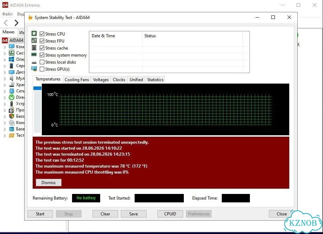Expand the display tree node chevron
Image resolution: width=323 pixels, height=234 pixels.
pos(5,72)
